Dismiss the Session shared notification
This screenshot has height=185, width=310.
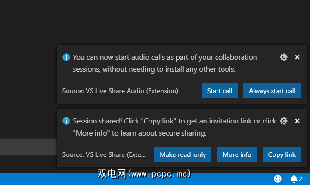pyautogui.click(x=297, y=121)
